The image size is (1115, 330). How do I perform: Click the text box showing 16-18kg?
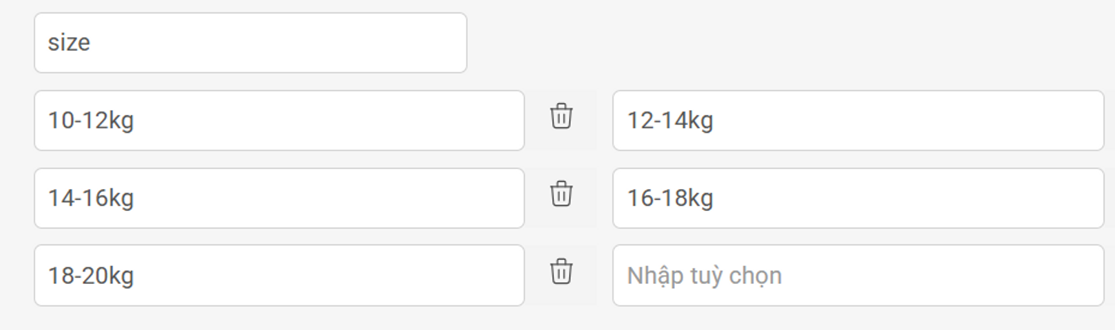coord(858,198)
